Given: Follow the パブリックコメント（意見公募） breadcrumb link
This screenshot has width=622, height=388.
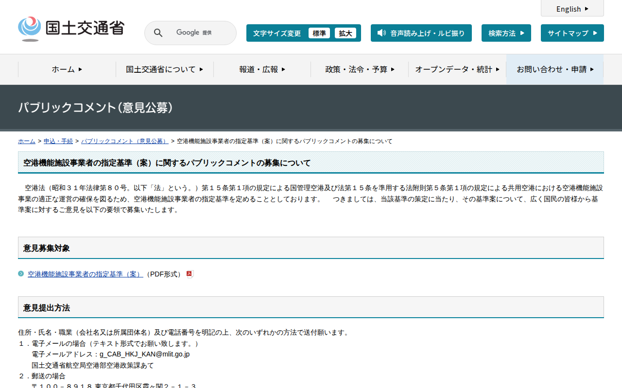Looking at the screenshot, I should [x=124, y=141].
